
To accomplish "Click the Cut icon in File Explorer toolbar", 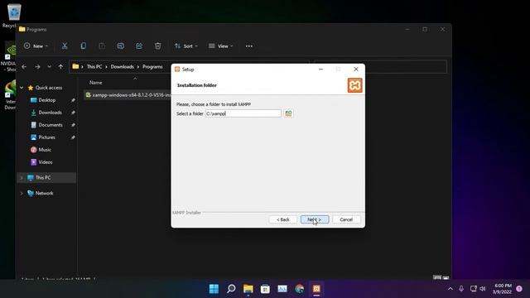I will (65, 46).
